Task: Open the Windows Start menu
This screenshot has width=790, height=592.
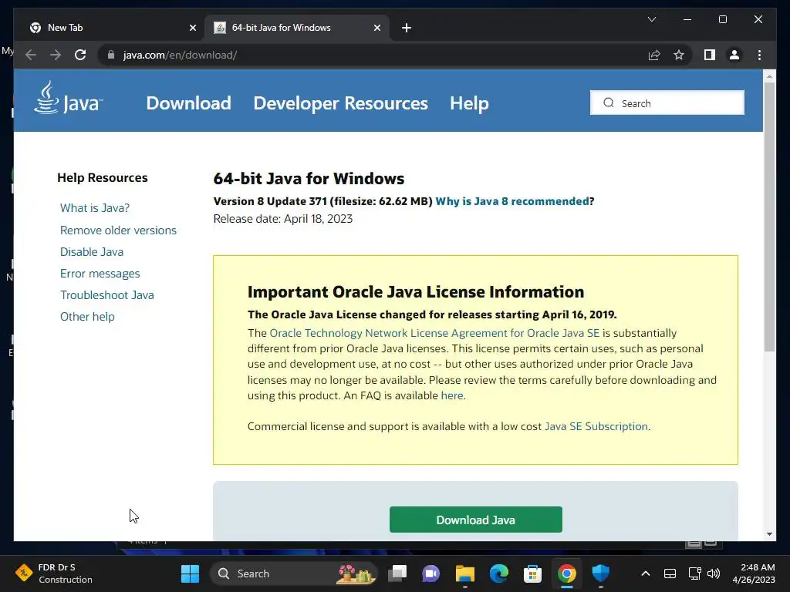Action: 190,573
